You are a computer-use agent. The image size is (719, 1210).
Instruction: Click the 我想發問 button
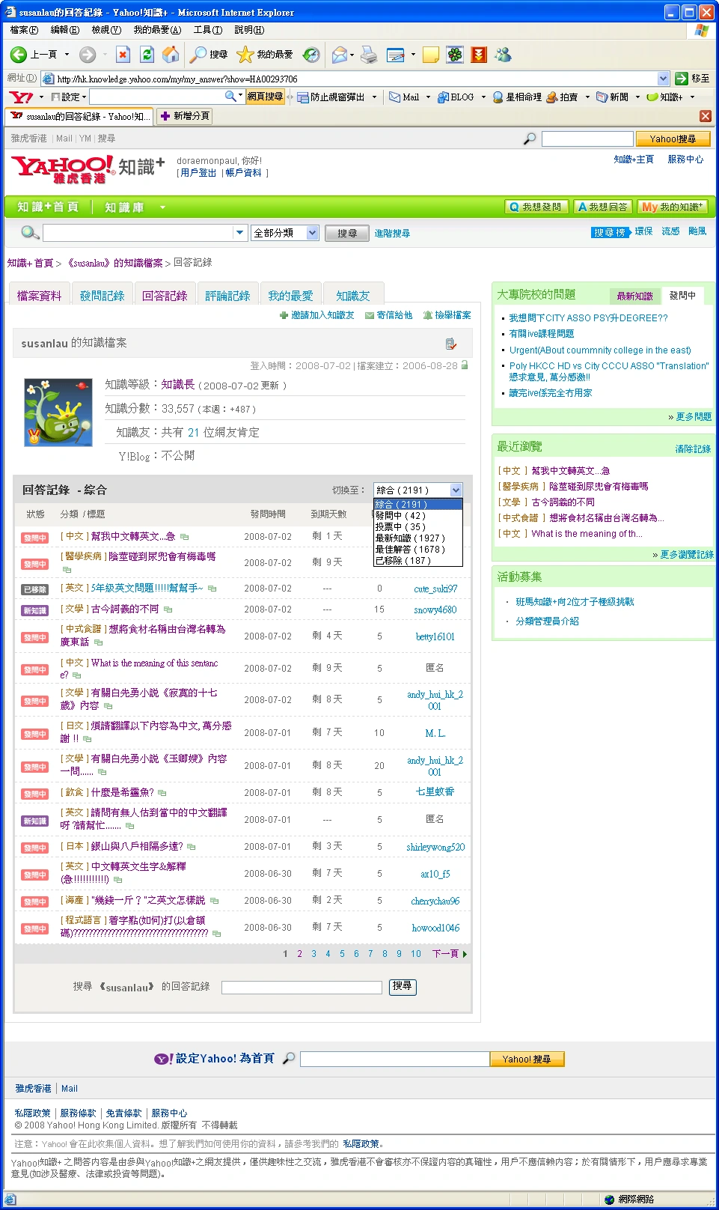tap(536, 207)
